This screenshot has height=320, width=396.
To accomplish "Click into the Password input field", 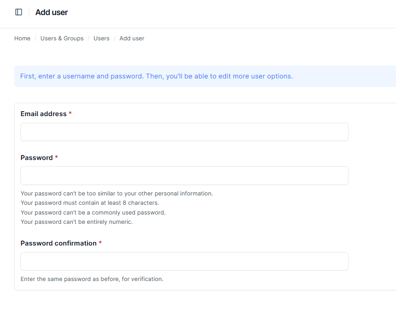I will coord(184,176).
